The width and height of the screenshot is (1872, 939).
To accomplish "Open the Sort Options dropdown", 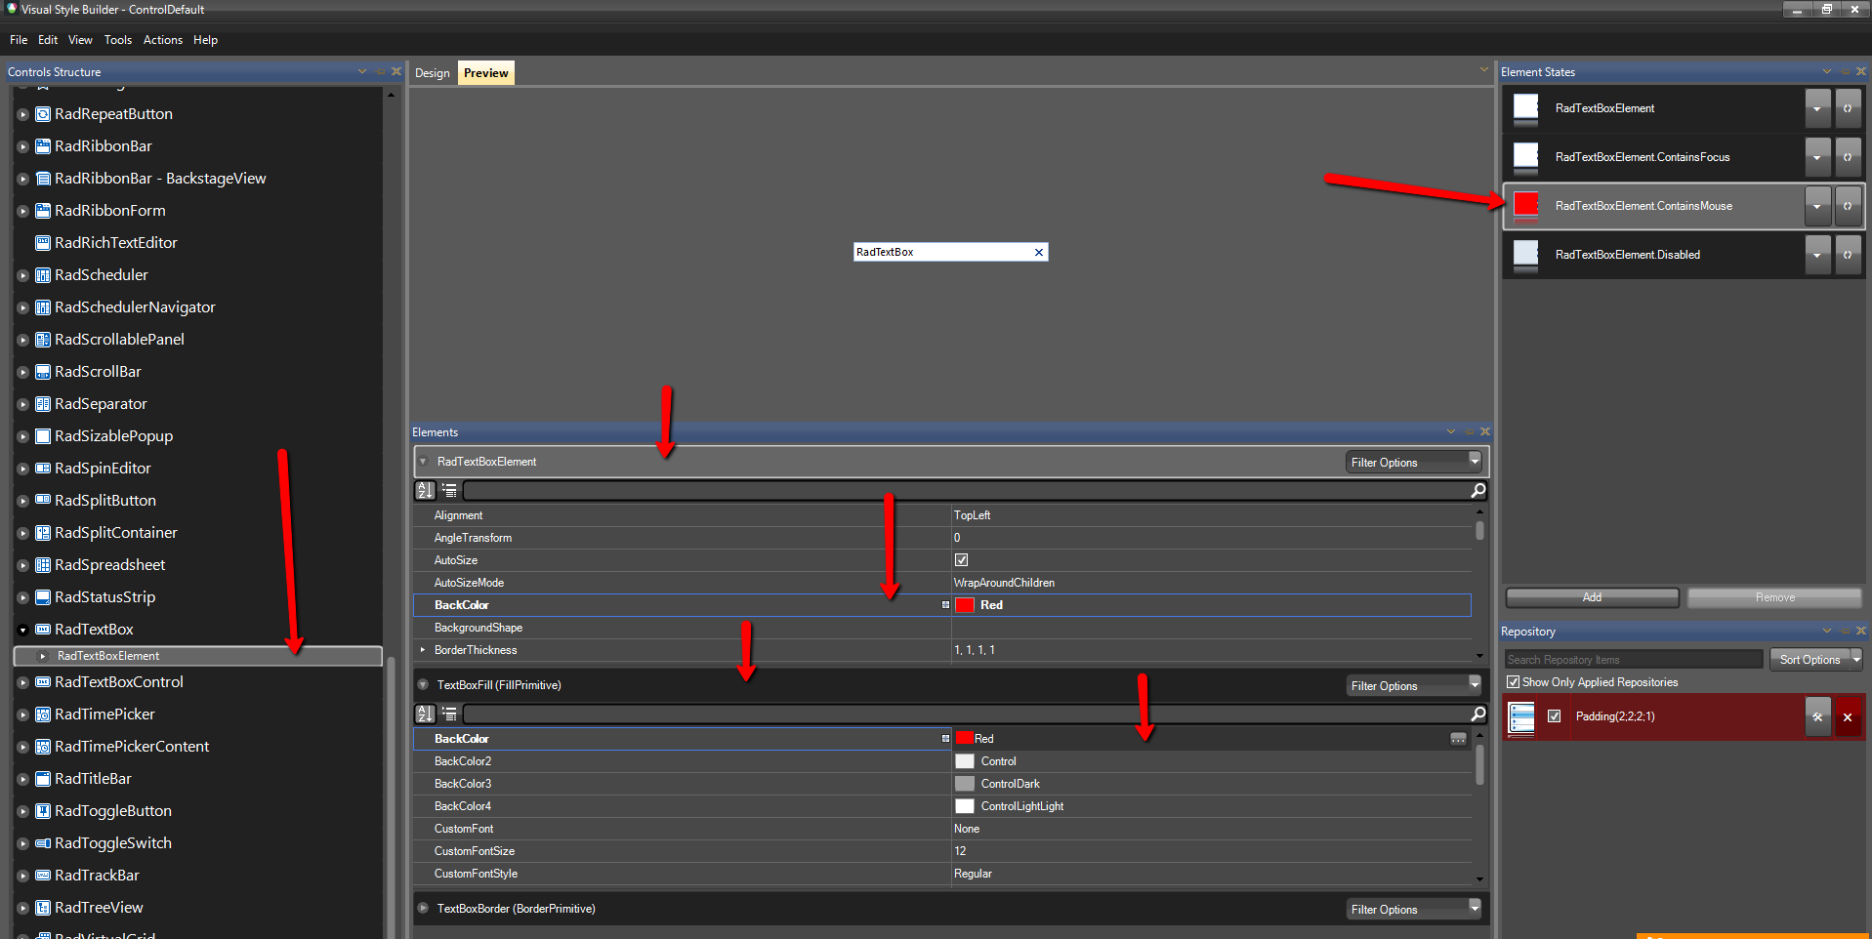I will [x=1815, y=660].
